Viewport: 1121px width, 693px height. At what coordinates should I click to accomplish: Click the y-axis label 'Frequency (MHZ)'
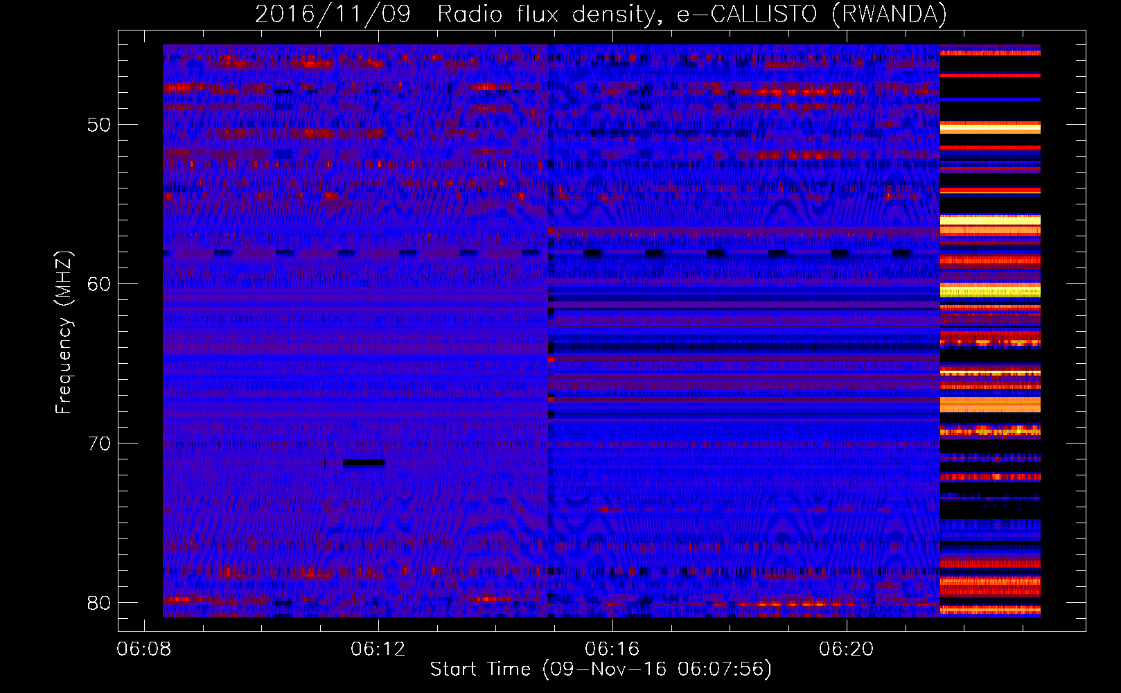pyautogui.click(x=64, y=333)
